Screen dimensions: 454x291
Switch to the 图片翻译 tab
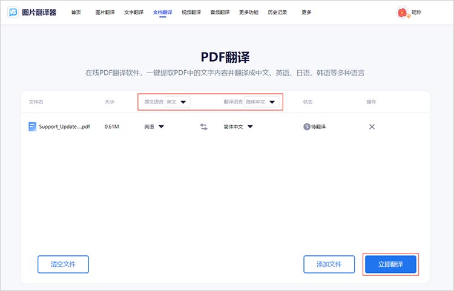click(x=105, y=13)
